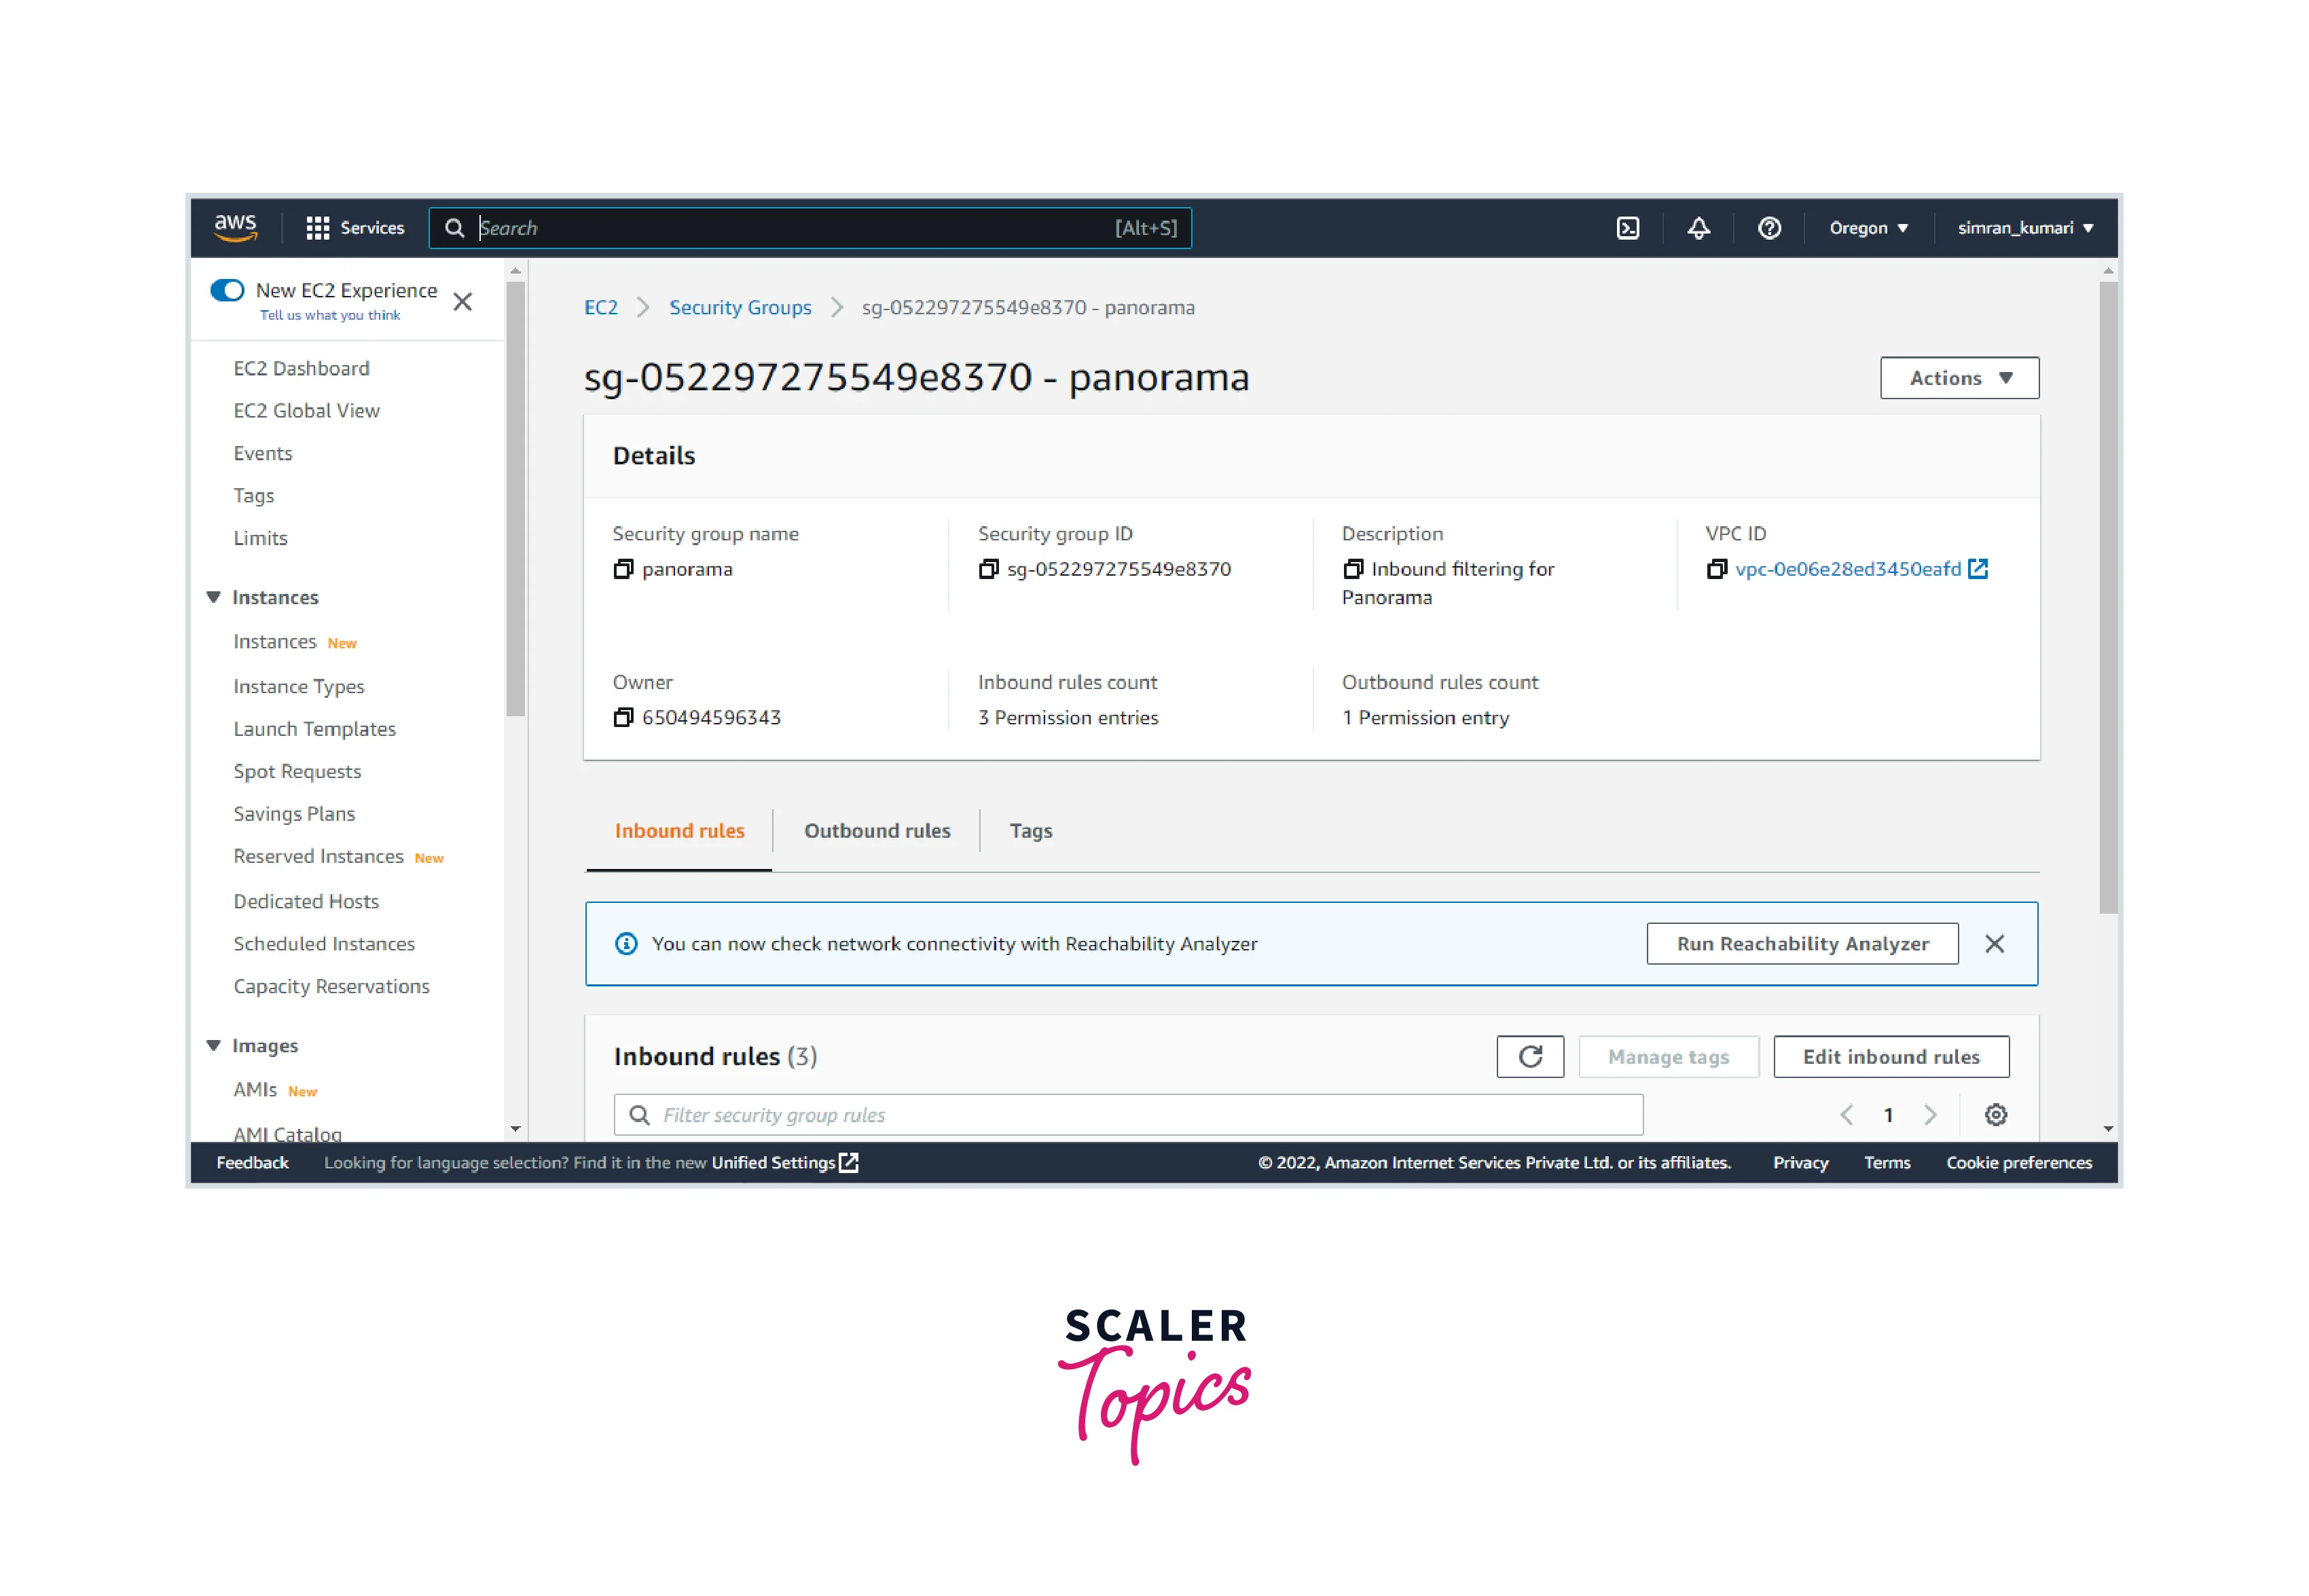The image size is (2309, 1596).
Task: Open the help question mark icon
Action: pos(1769,228)
